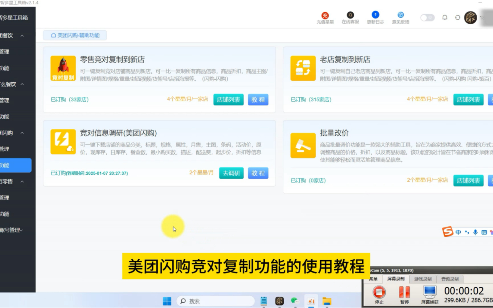Screen dimensions: 493x308
Task: Click the 已订购 (33家店) text
Action: click(x=70, y=100)
